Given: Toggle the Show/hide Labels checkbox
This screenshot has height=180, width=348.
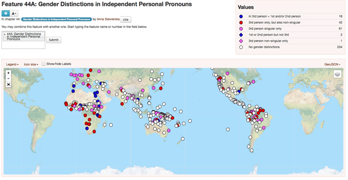Looking at the screenshot, I should pyautogui.click(x=44, y=64).
